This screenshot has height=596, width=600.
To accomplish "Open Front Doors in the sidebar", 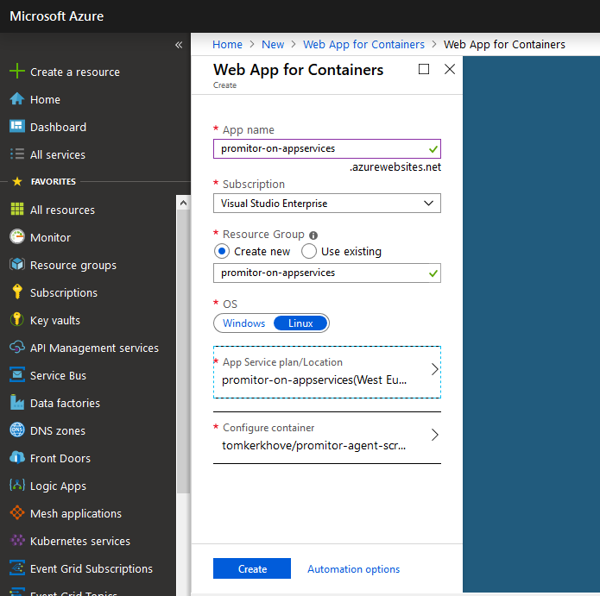I will coord(60,458).
